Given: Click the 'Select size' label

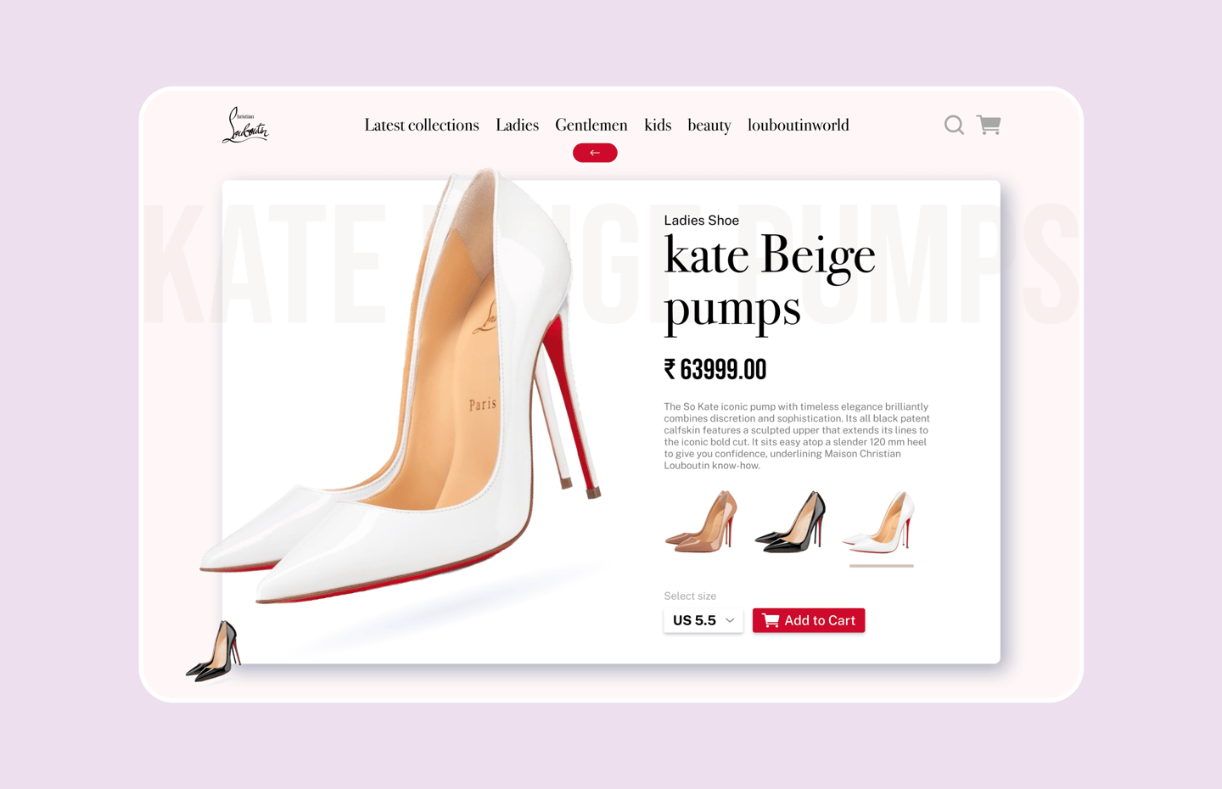Looking at the screenshot, I should click(690, 596).
